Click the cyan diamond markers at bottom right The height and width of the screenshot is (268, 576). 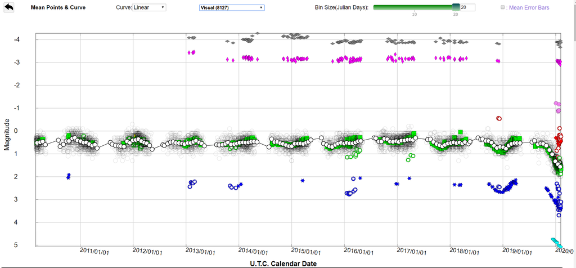[556, 243]
